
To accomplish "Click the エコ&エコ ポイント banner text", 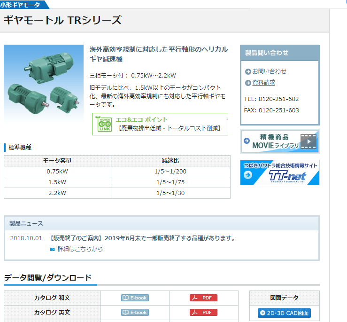I will point(142,119).
